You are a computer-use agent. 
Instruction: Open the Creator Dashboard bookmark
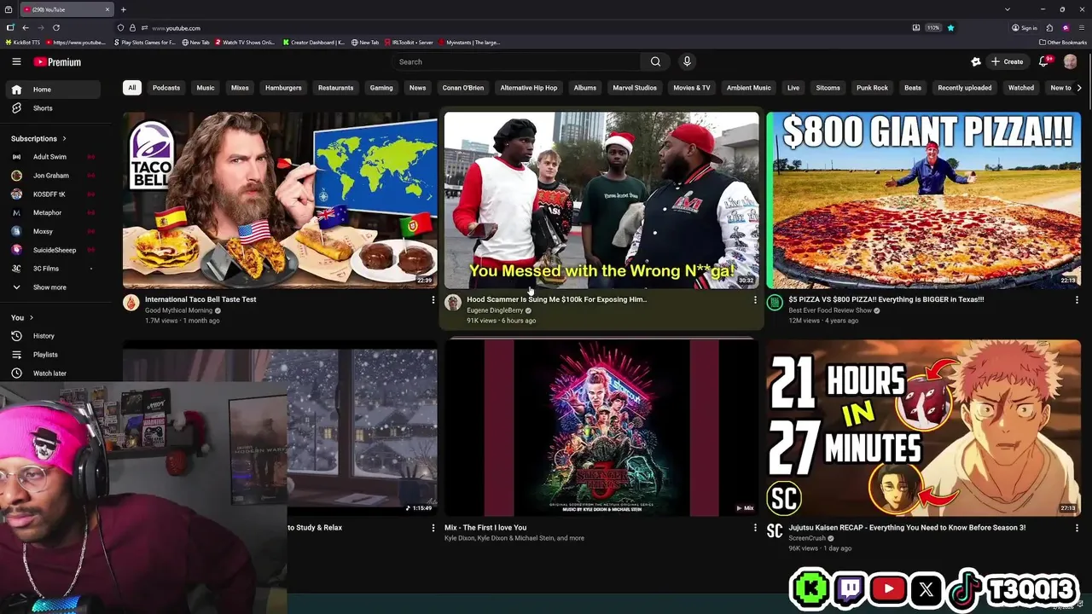pyautogui.click(x=314, y=42)
